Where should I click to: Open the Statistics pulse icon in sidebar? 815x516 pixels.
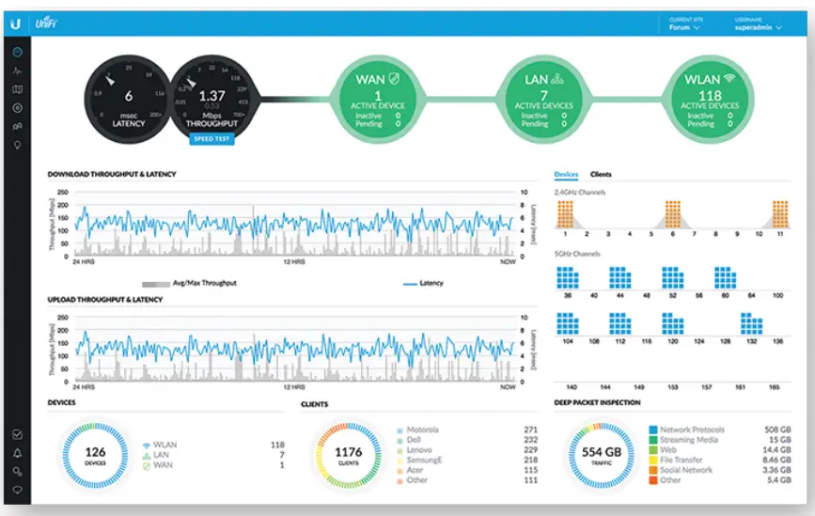17,70
